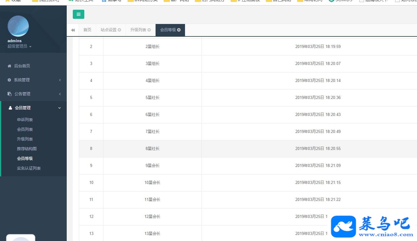Select the 2星组长 cell
Screen dimensions: 417x241
pyautogui.click(x=152, y=47)
